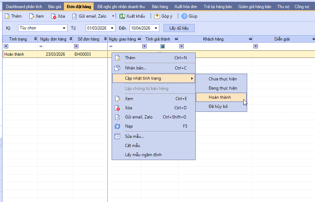
Task: Click filter operator icon under Tính giá thành
Action: pos(144,46)
